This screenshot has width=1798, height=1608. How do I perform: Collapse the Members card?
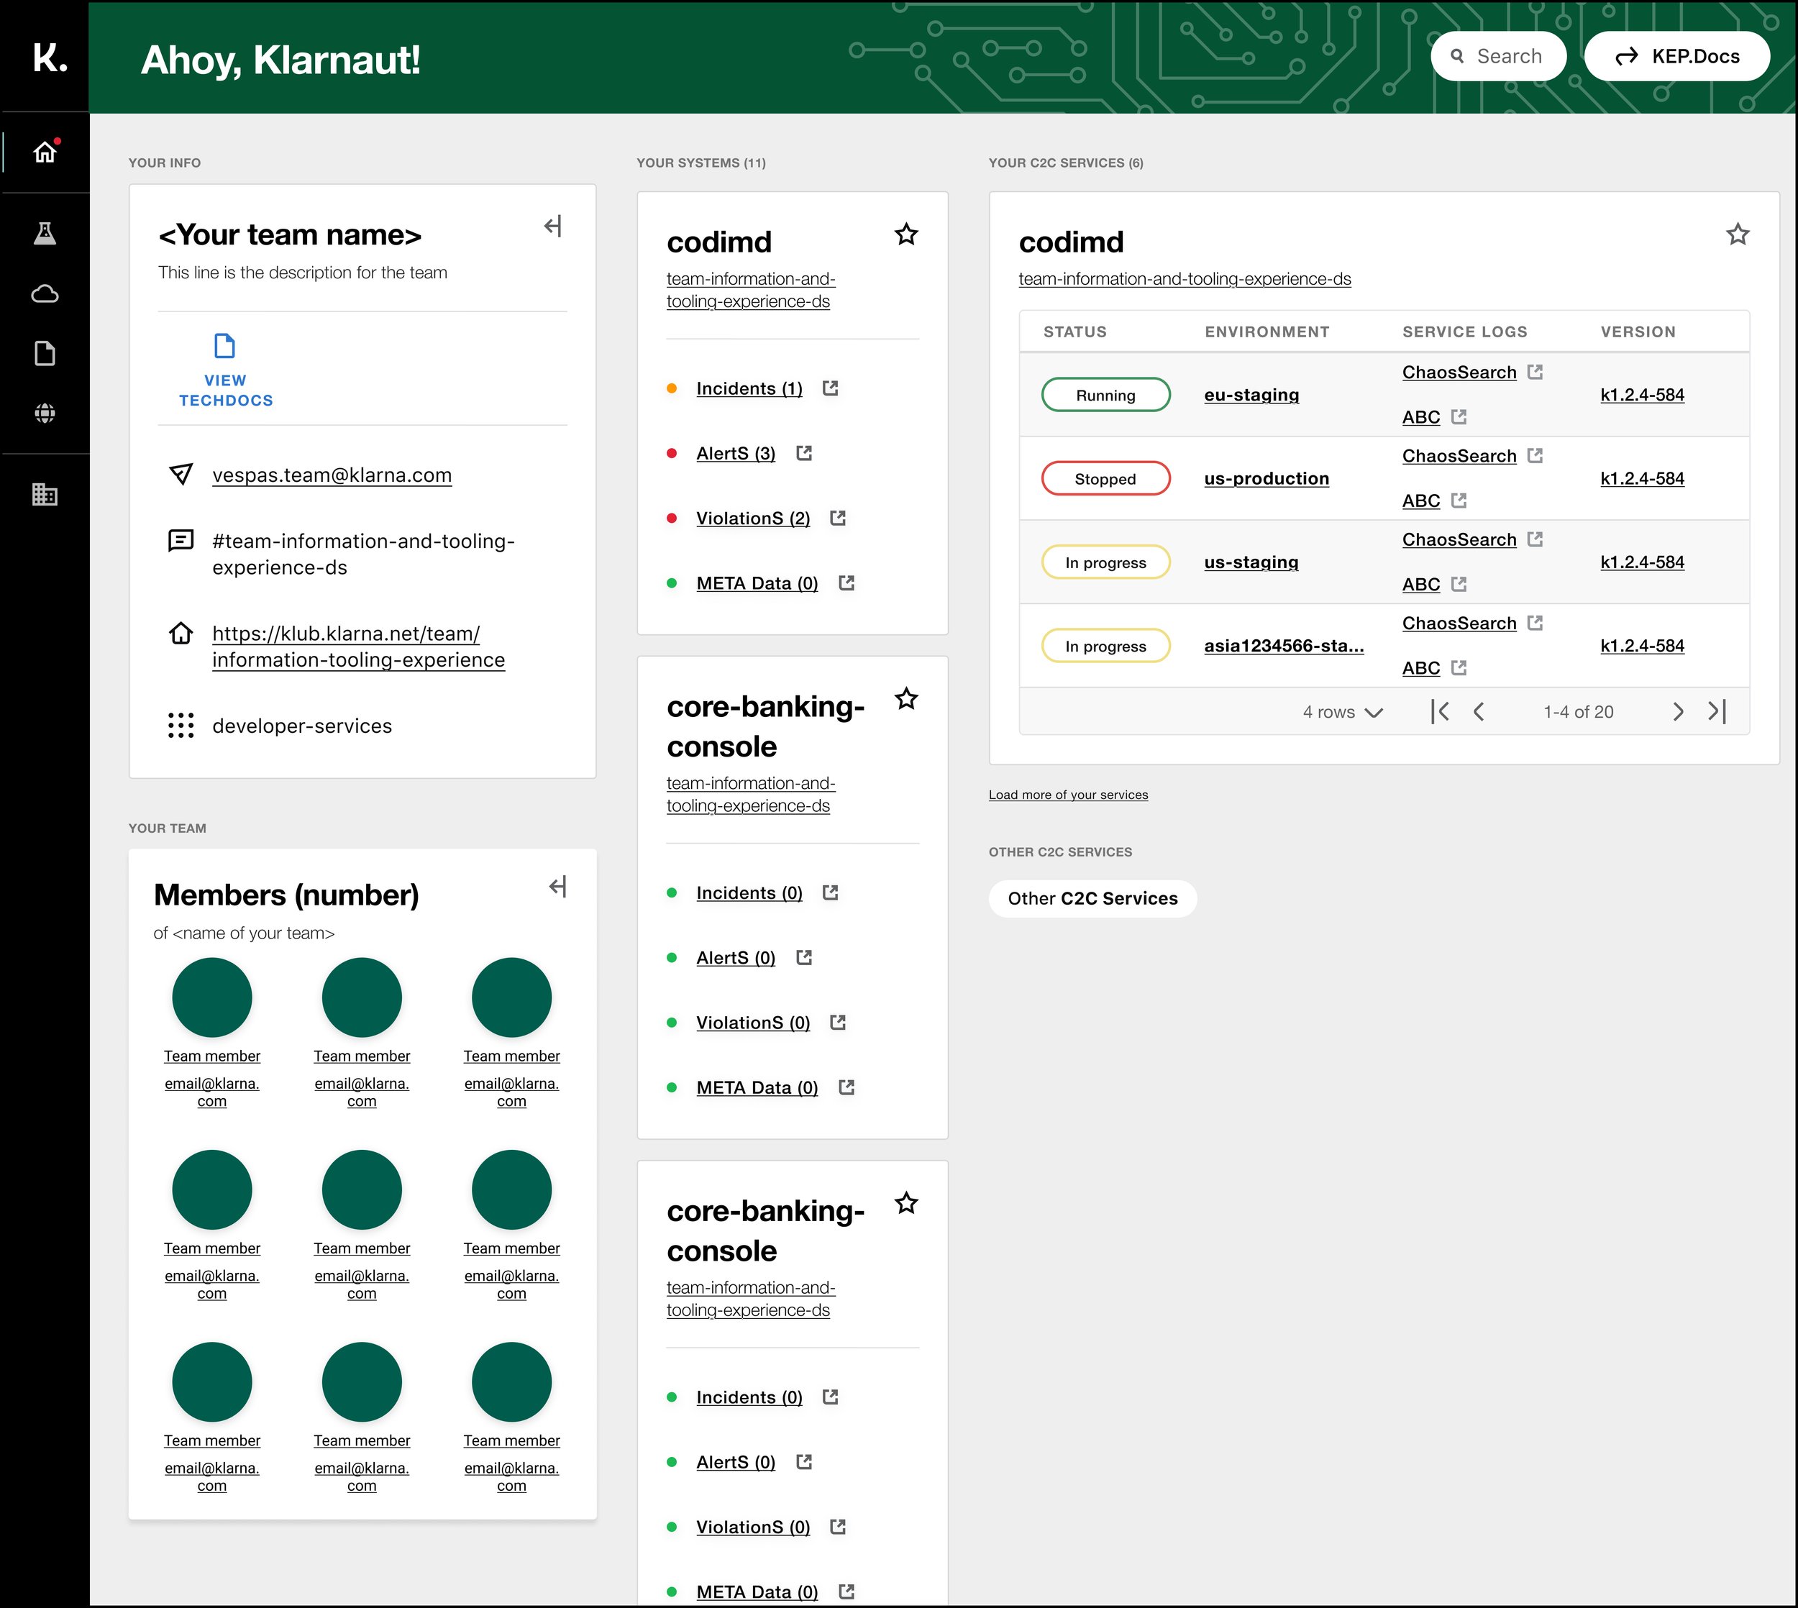coord(557,886)
